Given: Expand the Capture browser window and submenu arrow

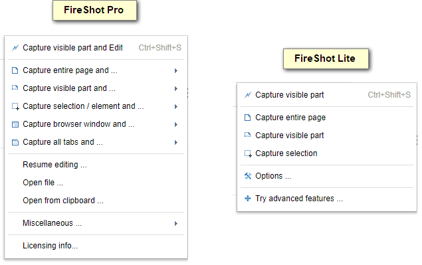Looking at the screenshot, I should pos(175,125).
